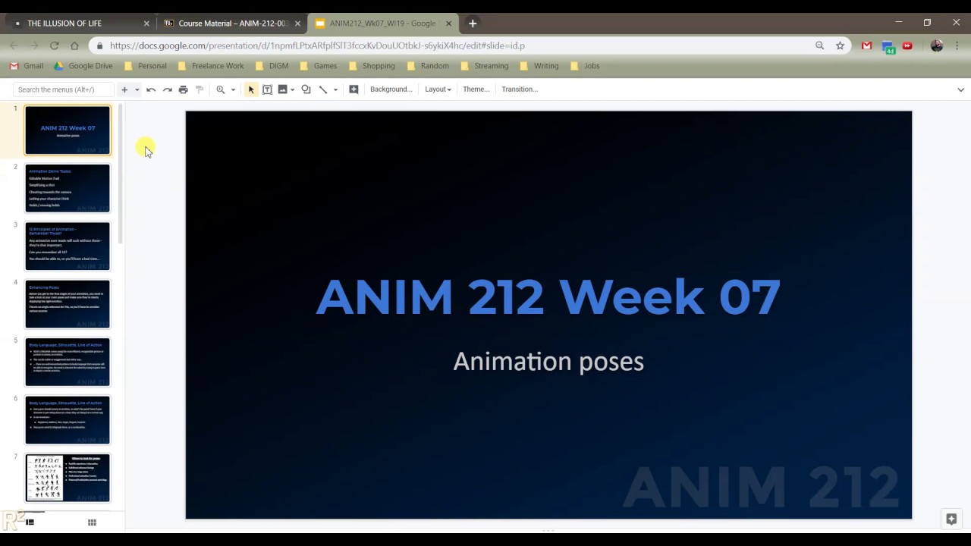Image resolution: width=971 pixels, height=546 pixels.
Task: Open the Gmail bookmark
Action: [27, 66]
